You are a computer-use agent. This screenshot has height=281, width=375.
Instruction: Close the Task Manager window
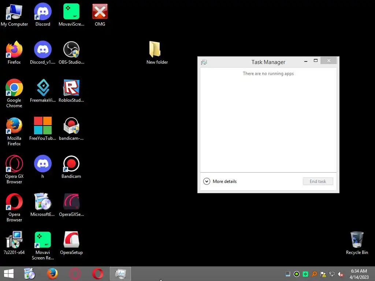329,61
